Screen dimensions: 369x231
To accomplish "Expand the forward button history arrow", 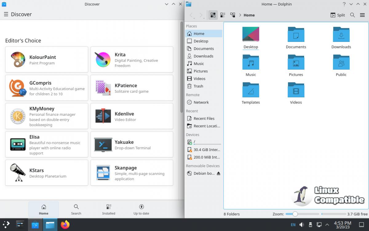I will tap(204, 18).
